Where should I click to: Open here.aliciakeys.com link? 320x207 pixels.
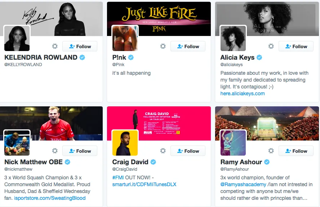click(243, 94)
